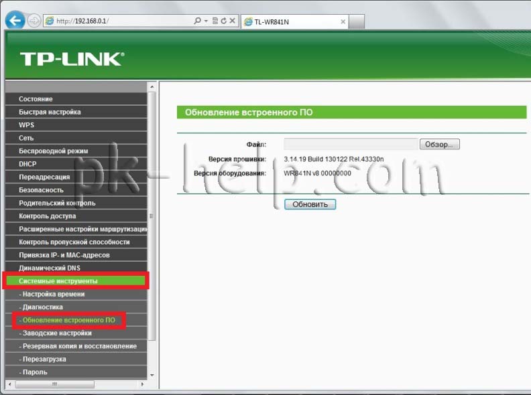Open the Заводские настройки submenu item

76,333
